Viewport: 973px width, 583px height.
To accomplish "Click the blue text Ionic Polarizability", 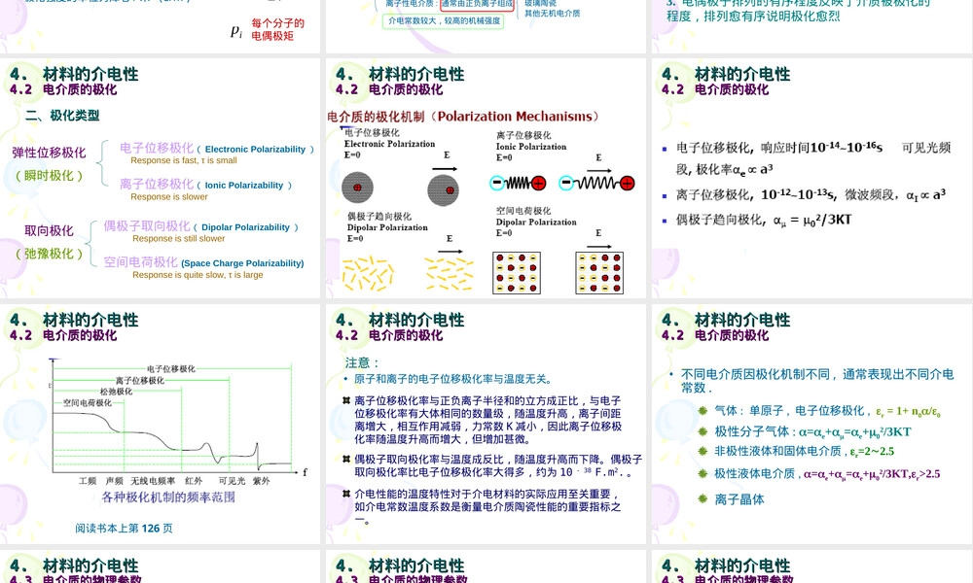I will click(x=244, y=186).
